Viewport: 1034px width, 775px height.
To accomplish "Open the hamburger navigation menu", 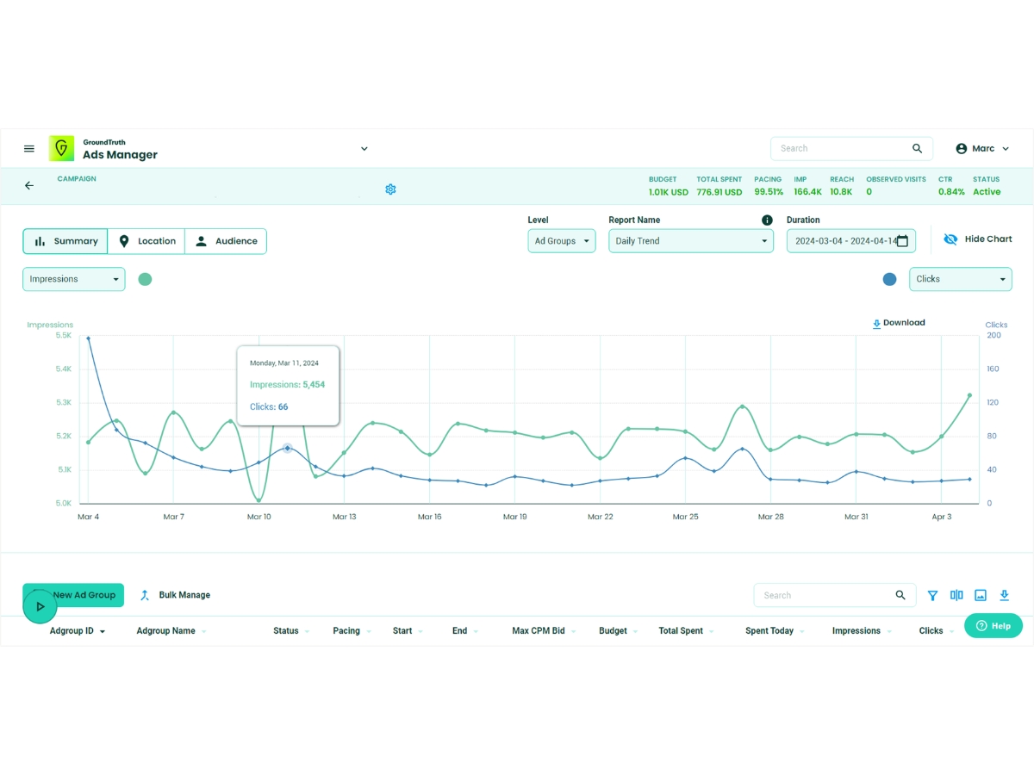I will coord(29,149).
